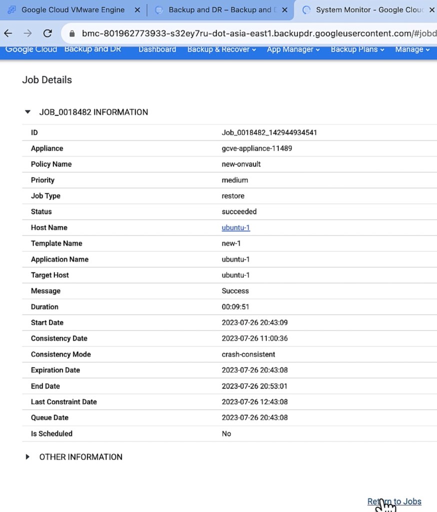Open the Manage dropdown menu
The height and width of the screenshot is (512, 437).
413,49
